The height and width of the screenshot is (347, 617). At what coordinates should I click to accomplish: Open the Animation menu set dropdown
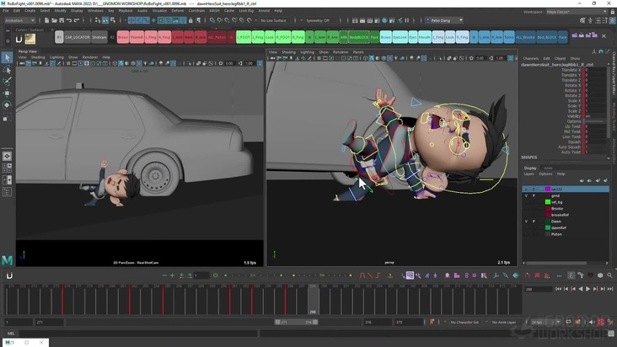pyautogui.click(x=21, y=20)
